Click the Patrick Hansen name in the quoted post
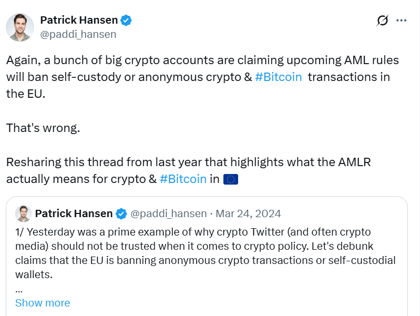This screenshot has height=316, width=420. pos(74,213)
